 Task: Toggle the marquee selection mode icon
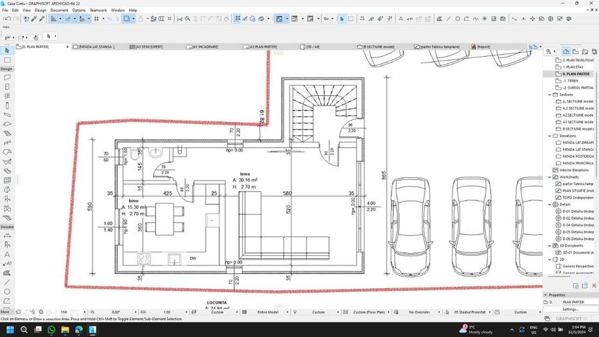click(x=351, y=19)
